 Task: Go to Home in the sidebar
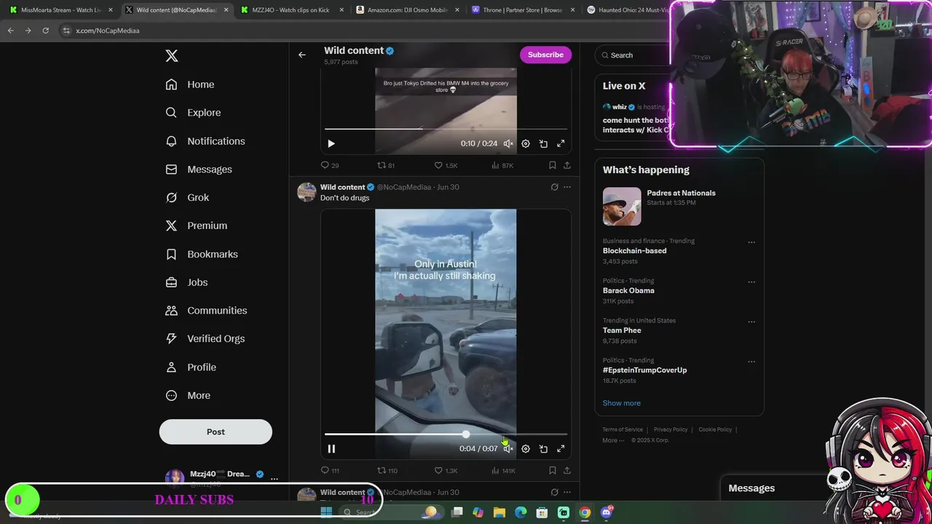tap(190, 84)
